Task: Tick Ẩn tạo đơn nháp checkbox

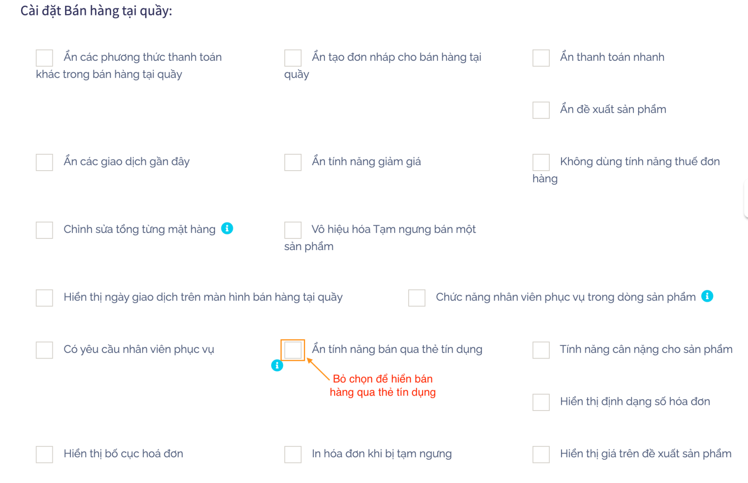Action: (x=293, y=58)
